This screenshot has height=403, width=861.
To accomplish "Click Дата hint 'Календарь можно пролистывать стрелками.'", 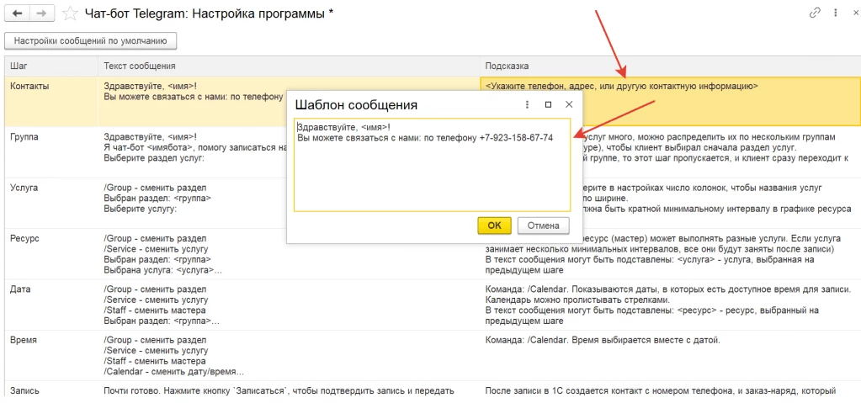I will click(x=578, y=300).
